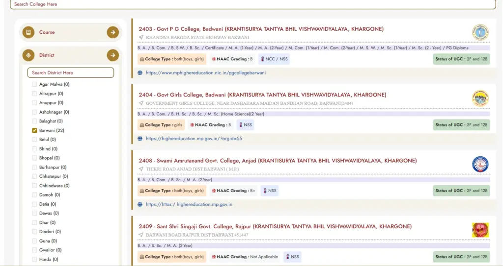Check the Betul district checkbox

coord(34,140)
